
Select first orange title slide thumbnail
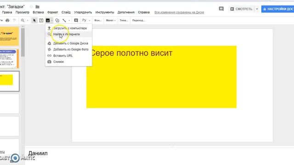[x=9, y=36]
